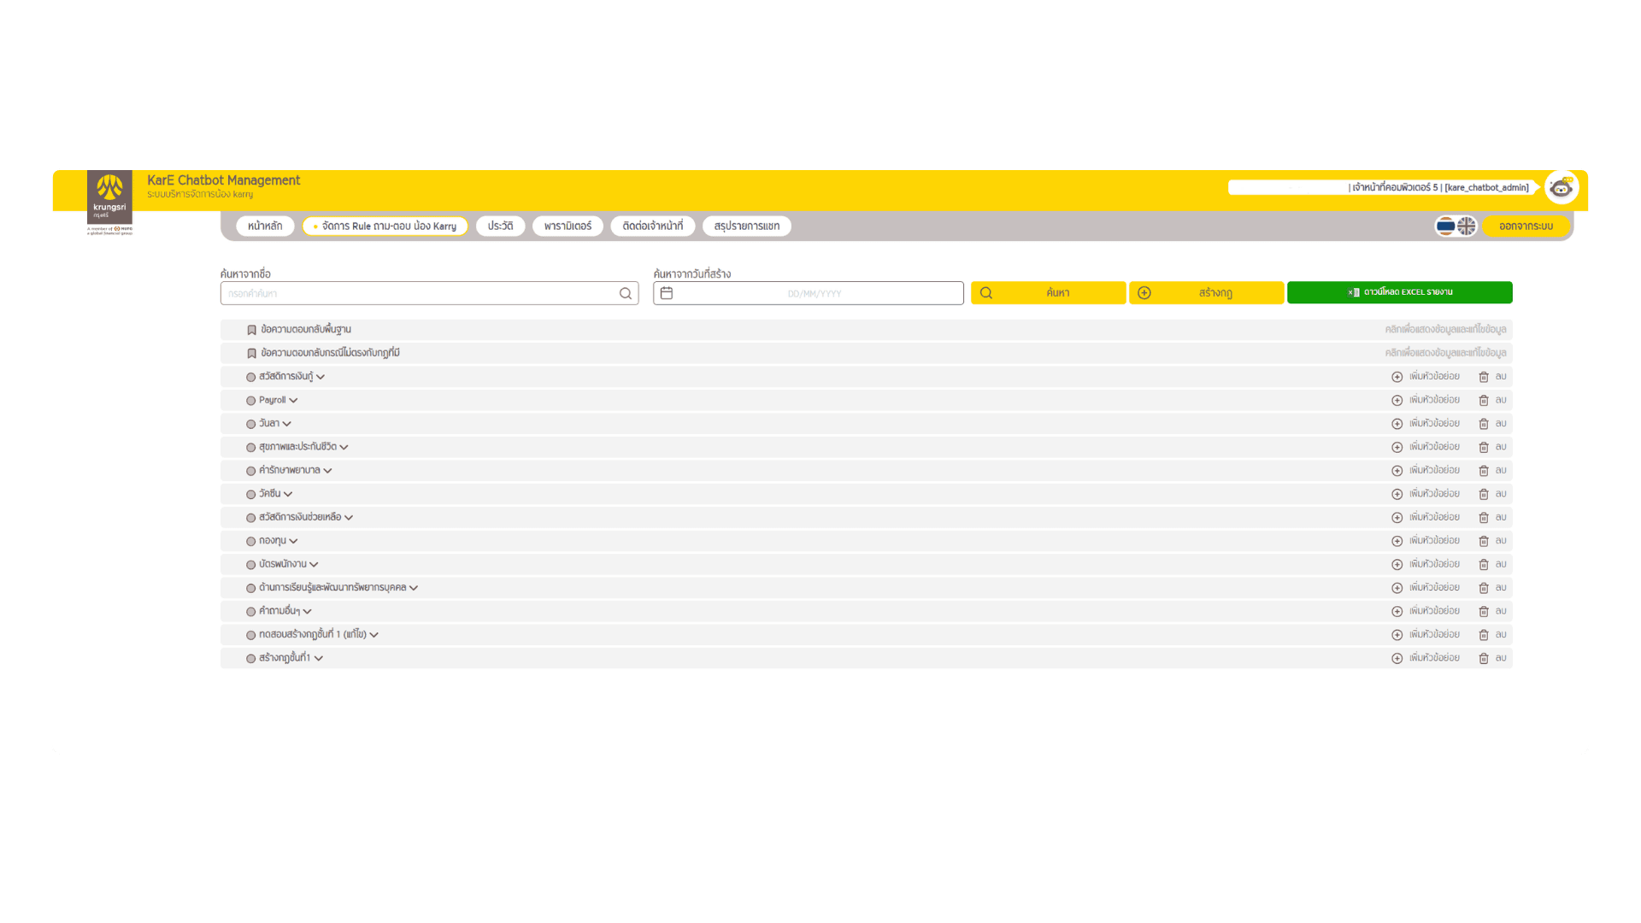This screenshot has width=1641, height=923.
Task: Click the bookmark icon beside ข้อความตอบกลับพื้นฐาน
Action: [251, 329]
